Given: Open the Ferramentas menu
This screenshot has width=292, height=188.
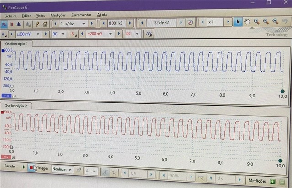Looking at the screenshot, I should coord(81,15).
